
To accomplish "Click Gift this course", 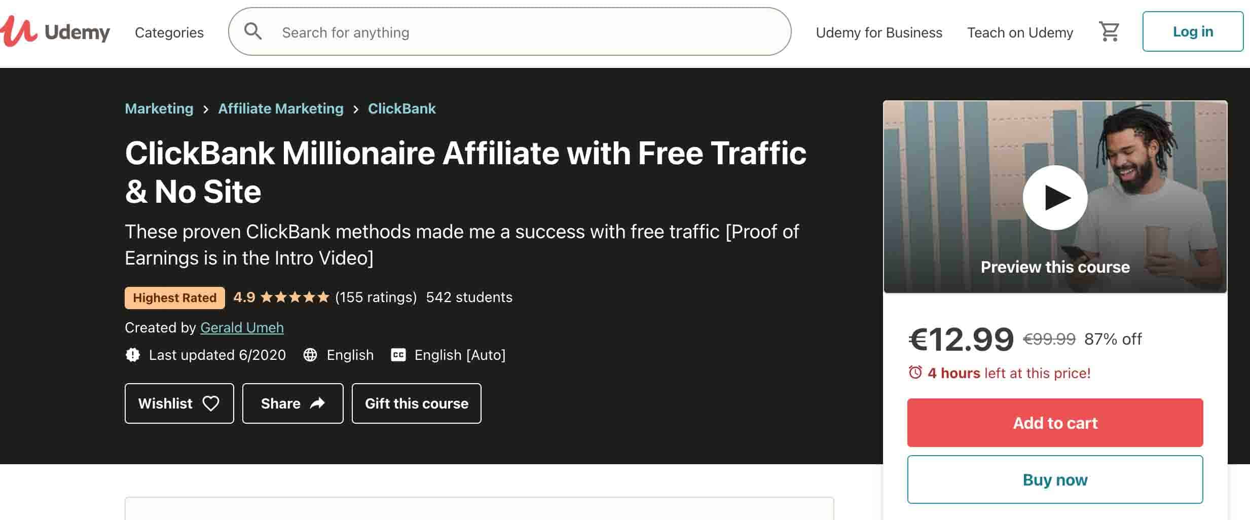I will 416,403.
